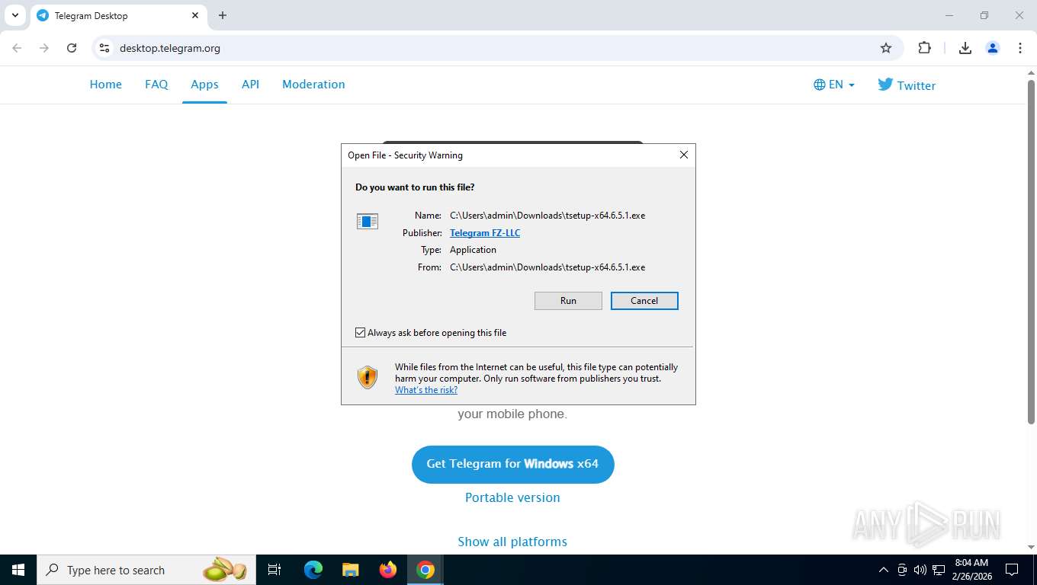Click the Chrome forward arrow

(x=44, y=48)
